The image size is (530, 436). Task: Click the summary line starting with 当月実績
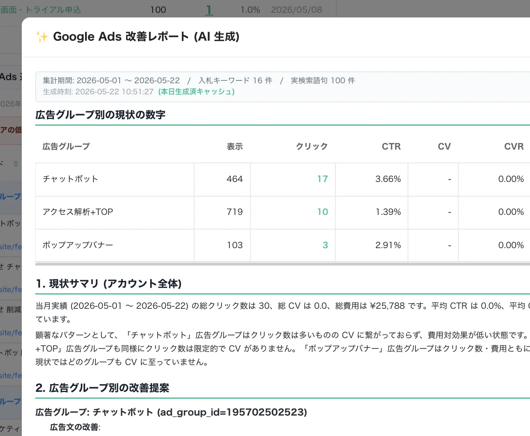(282, 306)
